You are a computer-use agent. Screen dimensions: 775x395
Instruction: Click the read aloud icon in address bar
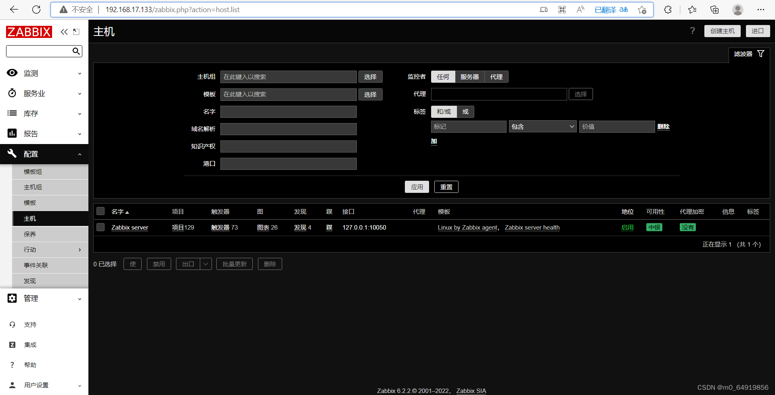580,9
